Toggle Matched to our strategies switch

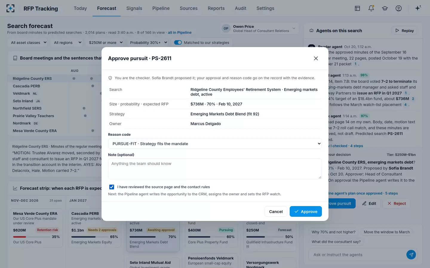[x=178, y=43]
